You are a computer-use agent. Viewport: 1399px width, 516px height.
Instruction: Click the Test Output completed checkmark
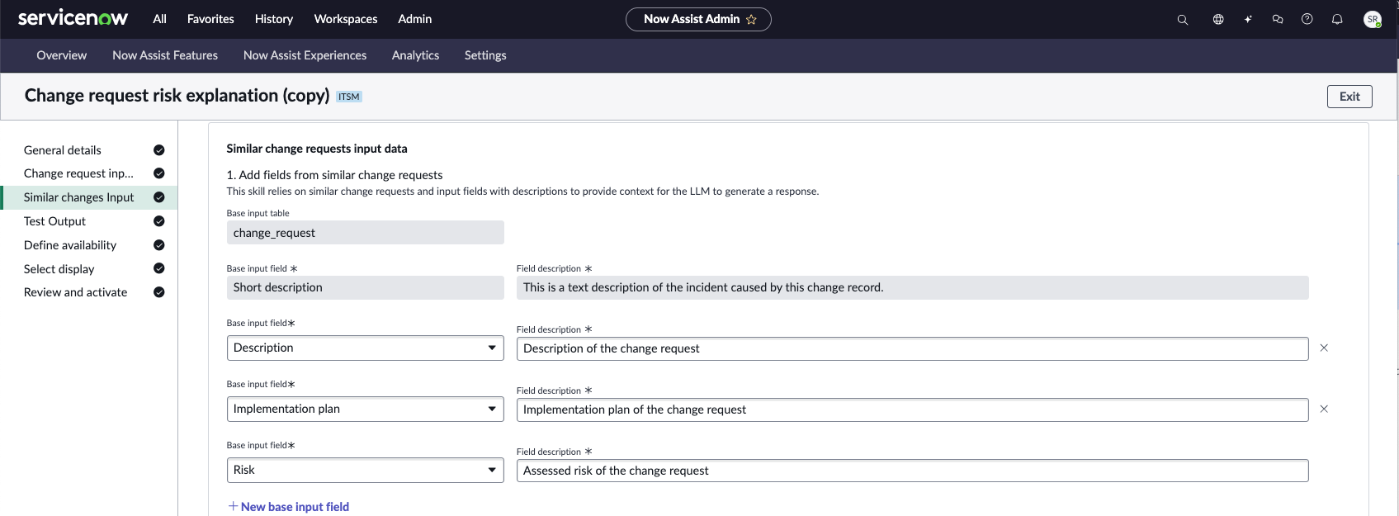pyautogui.click(x=159, y=221)
